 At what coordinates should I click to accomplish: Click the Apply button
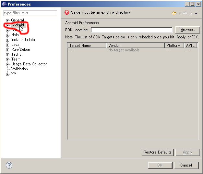(x=187, y=152)
